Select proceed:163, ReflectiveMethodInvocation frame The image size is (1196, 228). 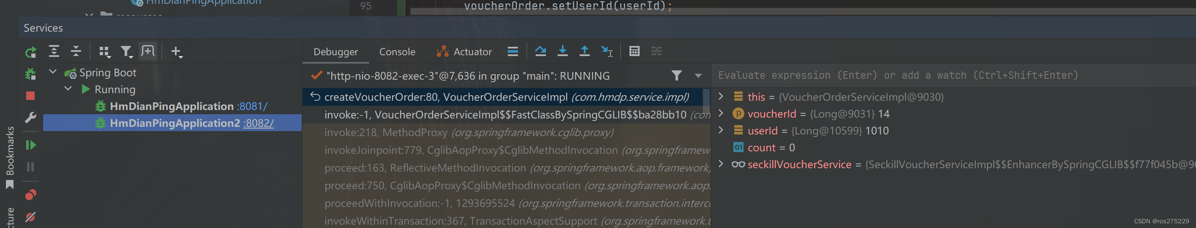[506, 168]
